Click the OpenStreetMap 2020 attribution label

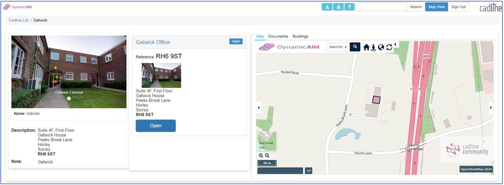476,169
